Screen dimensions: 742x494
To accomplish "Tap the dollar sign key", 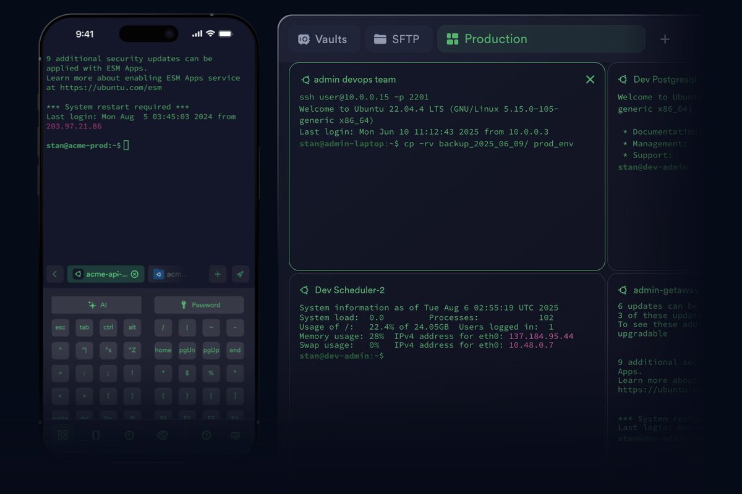I will pyautogui.click(x=187, y=373).
